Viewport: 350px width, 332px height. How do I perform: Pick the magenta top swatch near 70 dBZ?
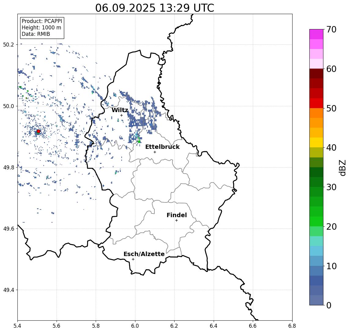(316, 34)
